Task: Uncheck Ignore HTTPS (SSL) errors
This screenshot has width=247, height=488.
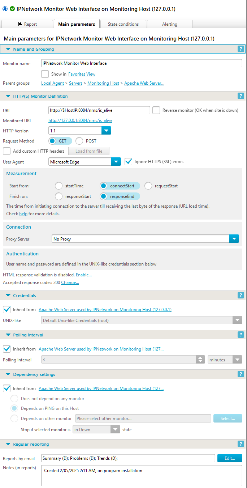Action: point(128,162)
